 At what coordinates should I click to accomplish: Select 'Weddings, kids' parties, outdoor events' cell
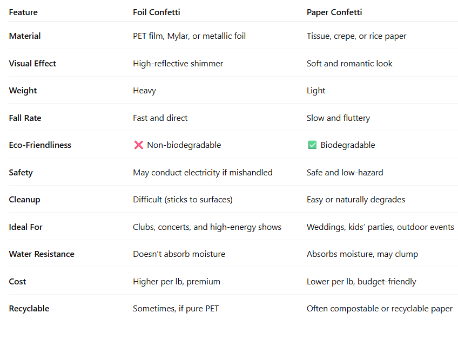pyautogui.click(x=380, y=227)
